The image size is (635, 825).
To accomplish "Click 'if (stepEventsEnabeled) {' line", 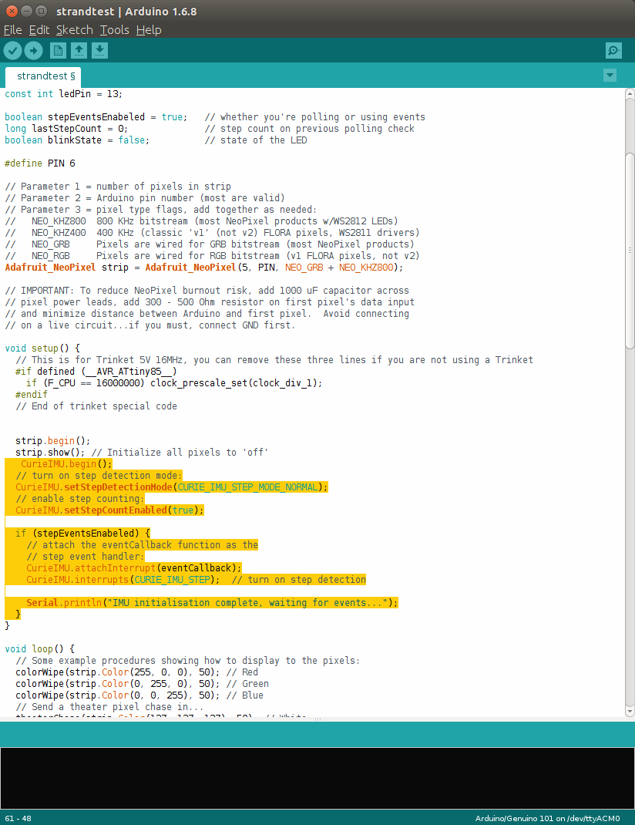I will click(x=83, y=534).
